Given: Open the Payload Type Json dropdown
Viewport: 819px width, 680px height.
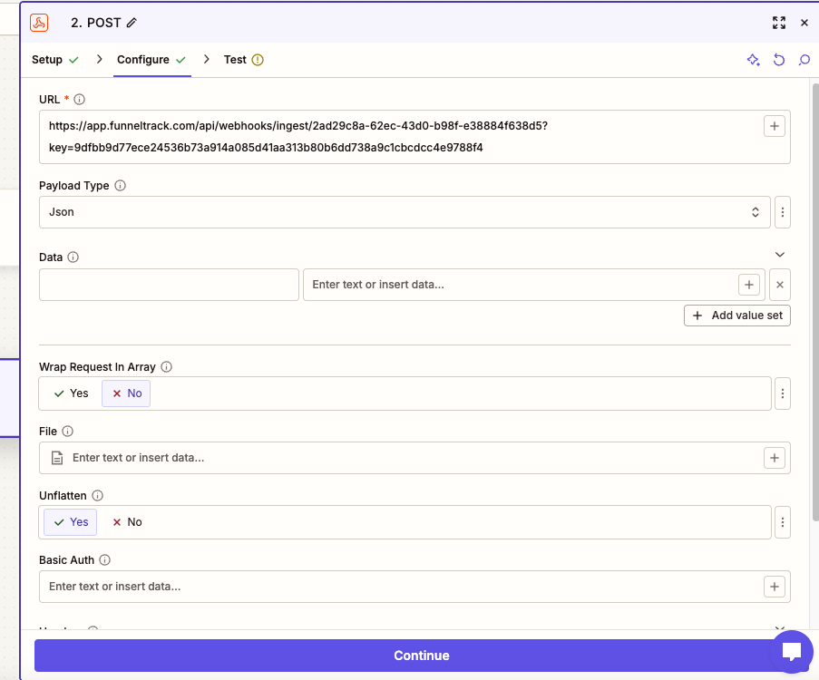Looking at the screenshot, I should pos(405,212).
